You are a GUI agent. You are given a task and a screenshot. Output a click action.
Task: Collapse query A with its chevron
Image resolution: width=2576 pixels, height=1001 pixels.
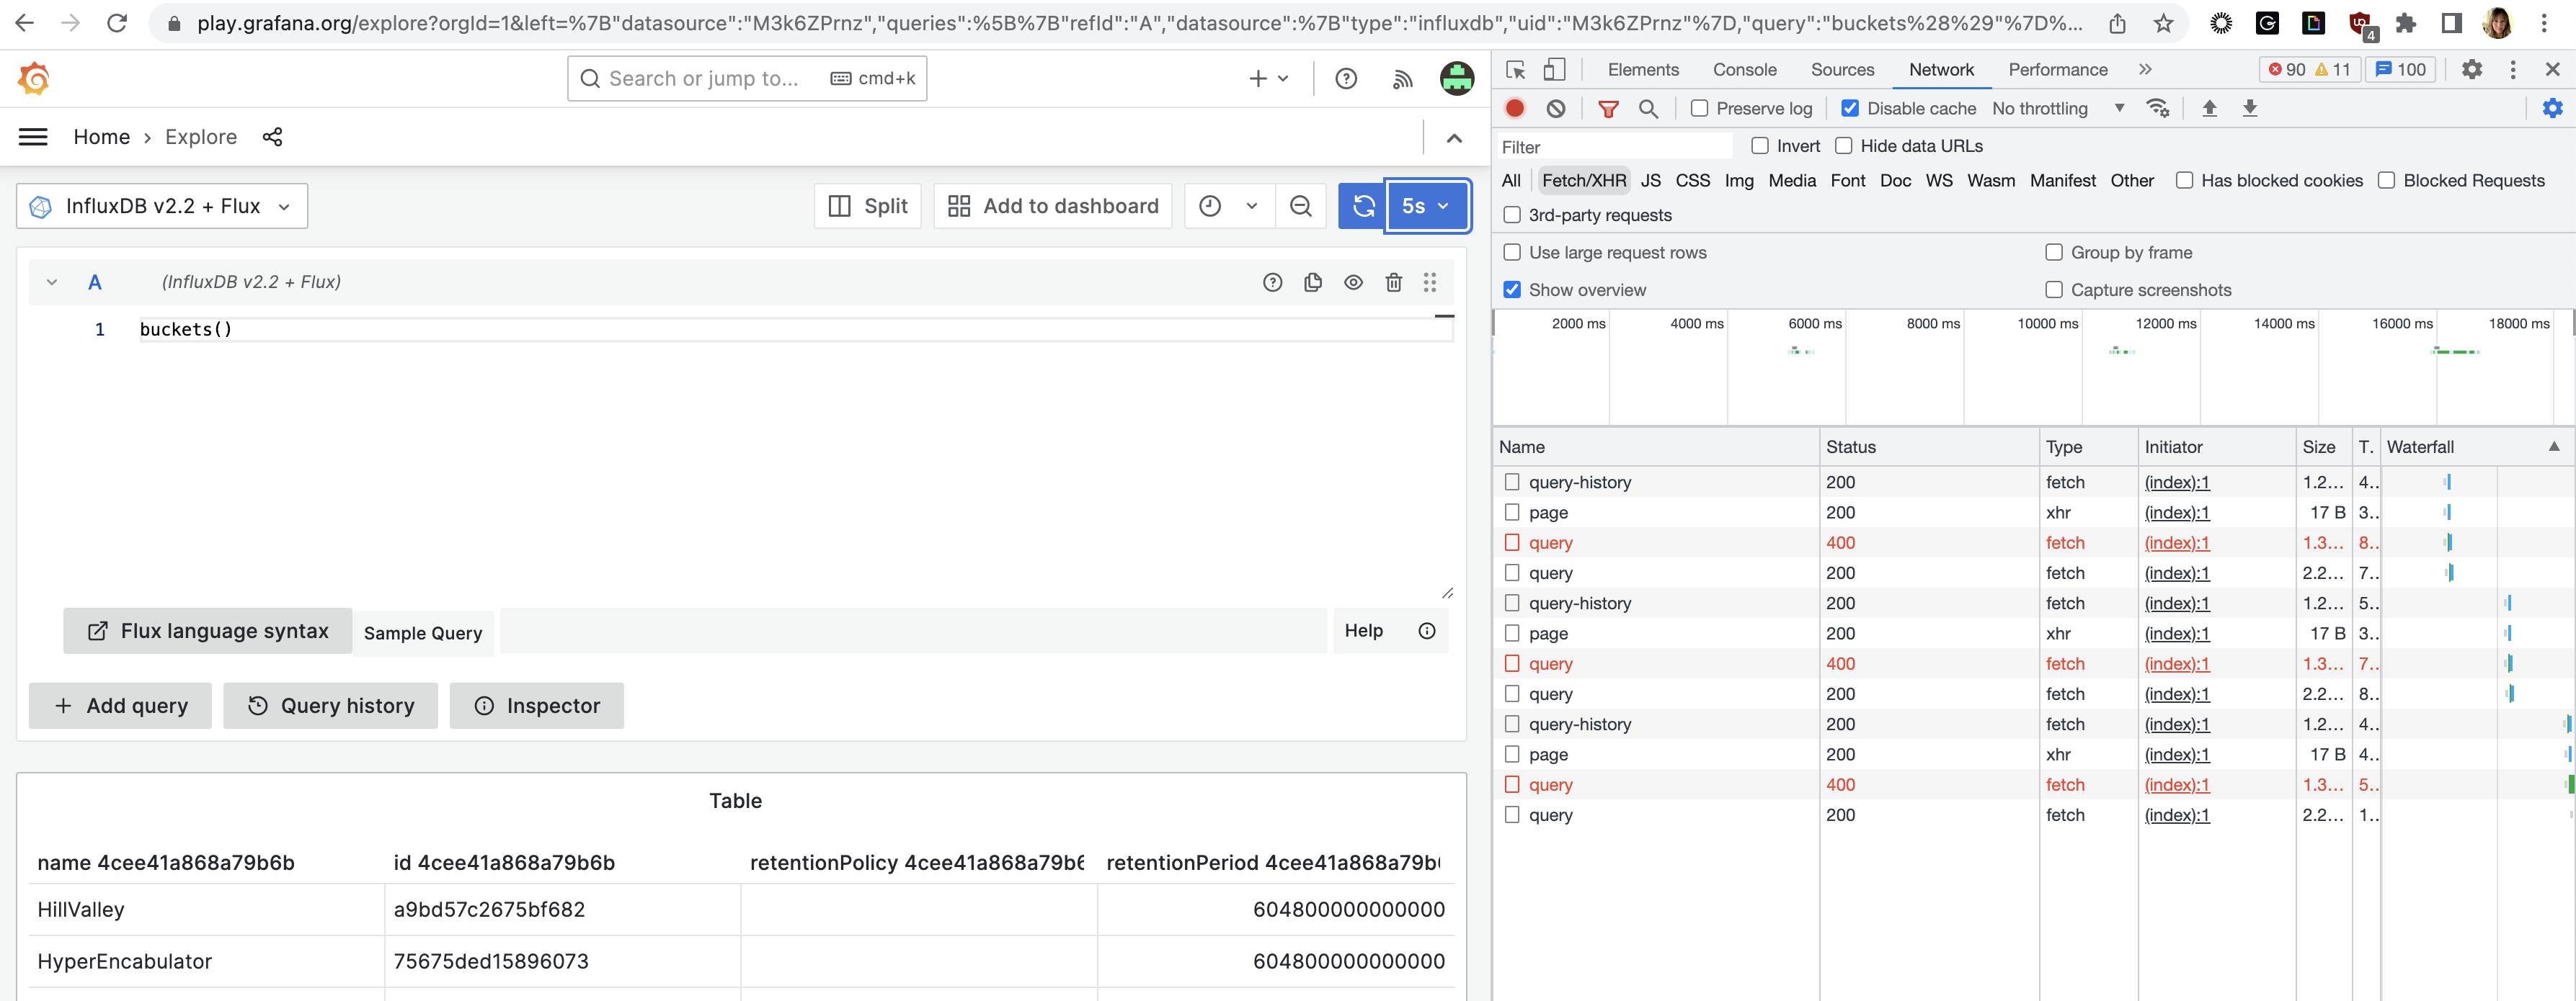click(x=52, y=282)
